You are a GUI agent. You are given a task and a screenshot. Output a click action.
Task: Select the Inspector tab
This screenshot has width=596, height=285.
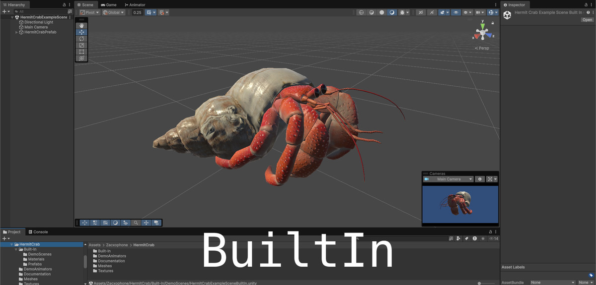[514, 4]
